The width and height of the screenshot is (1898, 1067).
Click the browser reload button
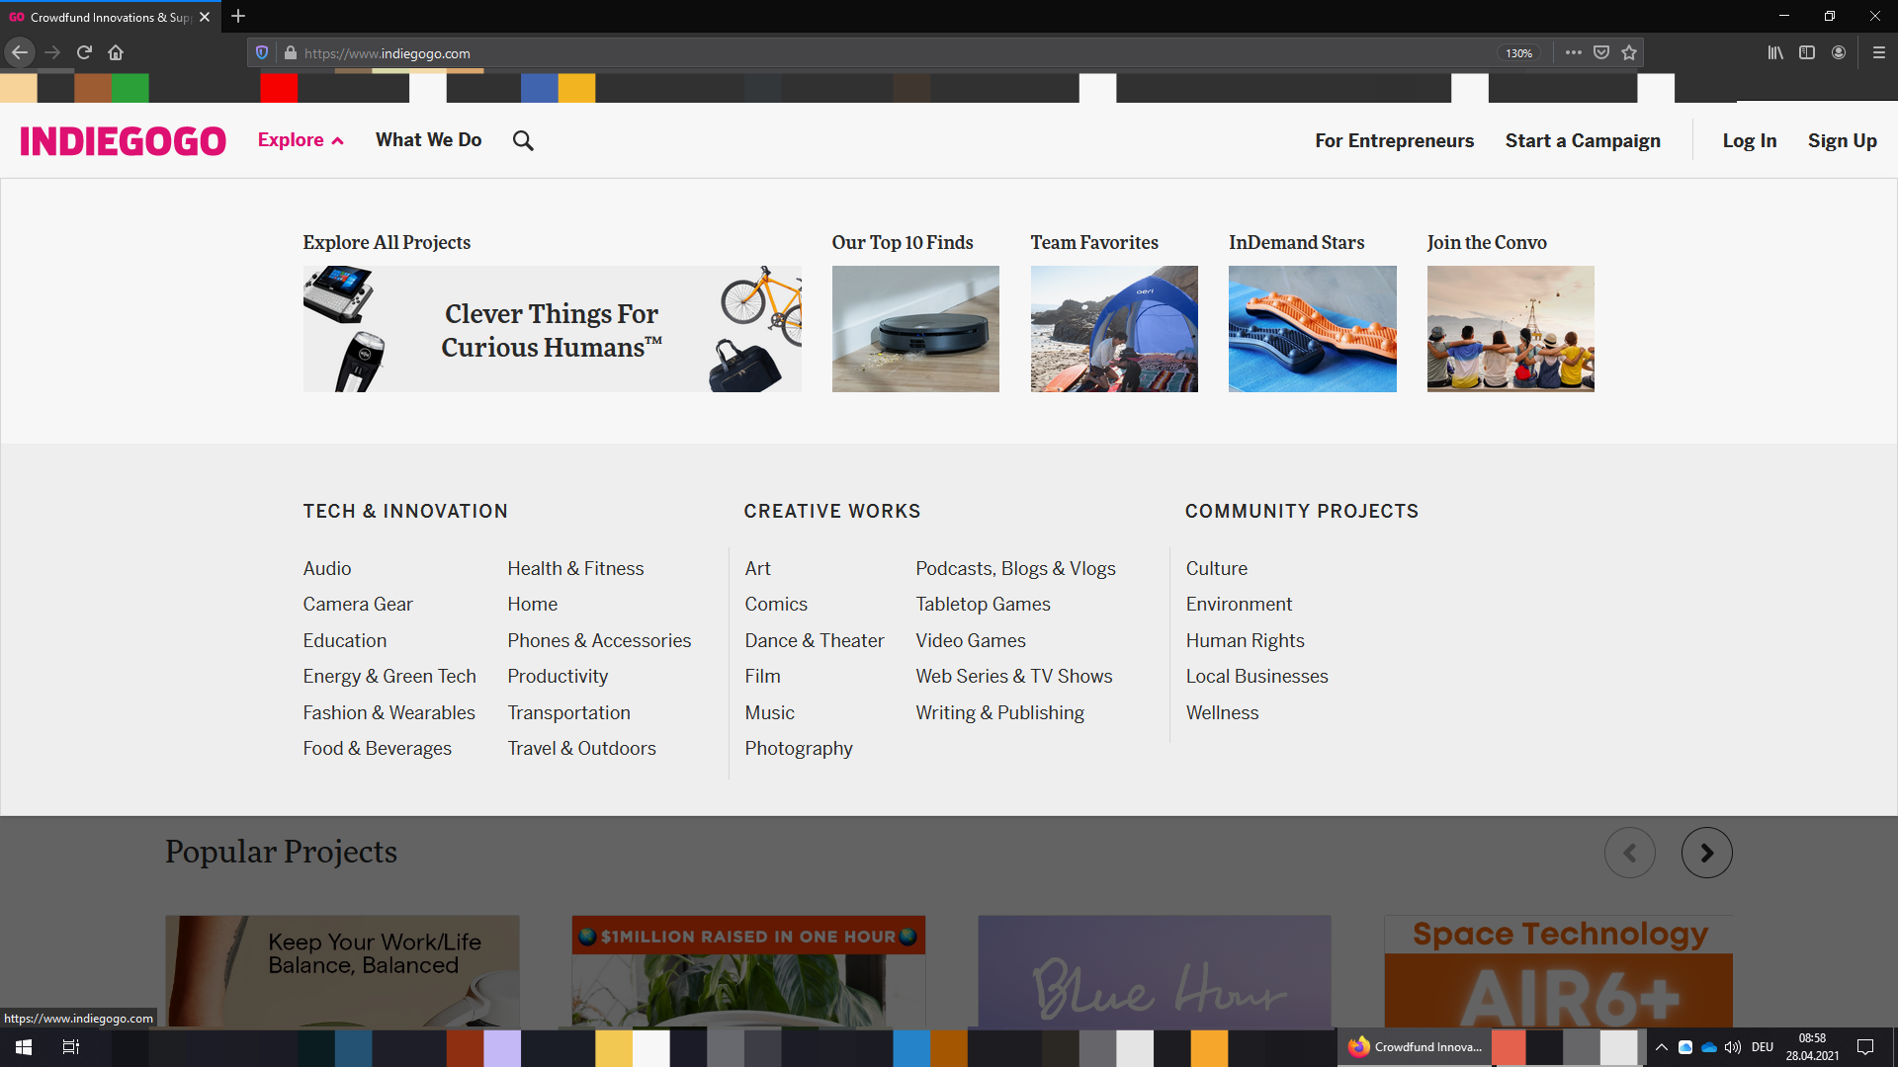click(x=84, y=53)
